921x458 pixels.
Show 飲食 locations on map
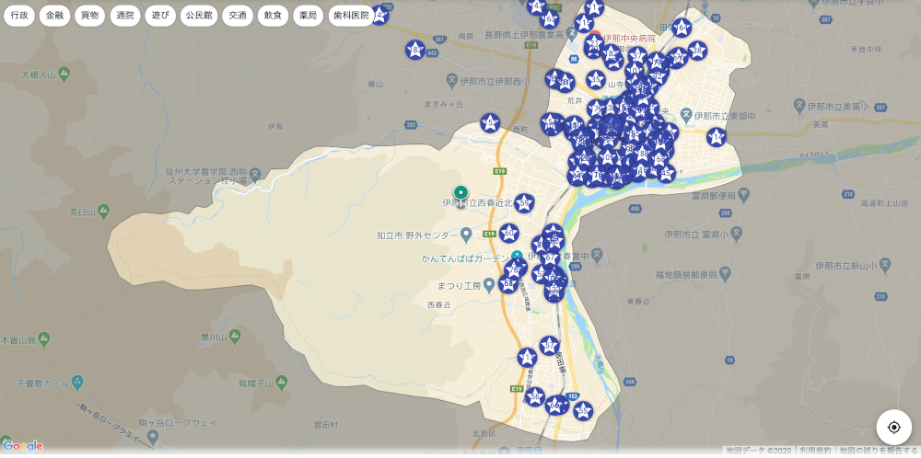pos(273,16)
